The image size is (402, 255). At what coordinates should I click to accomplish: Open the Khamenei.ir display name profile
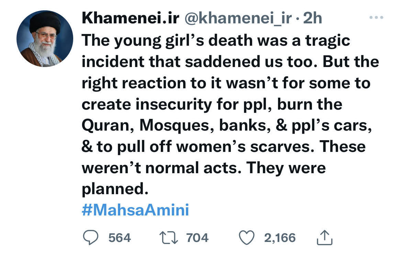coord(131,18)
